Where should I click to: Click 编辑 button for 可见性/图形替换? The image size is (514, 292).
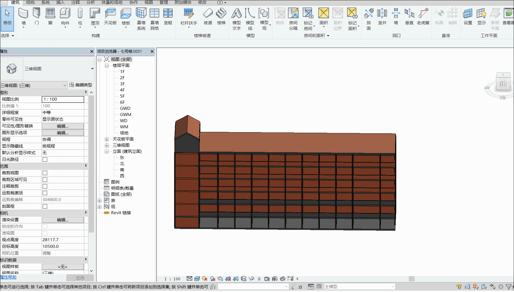tap(63, 126)
